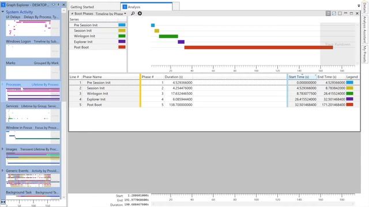Image resolution: width=369 pixels, height=207 pixels.
Task: Open view editor gear icon
Action: pyautogui.click(x=140, y=13)
